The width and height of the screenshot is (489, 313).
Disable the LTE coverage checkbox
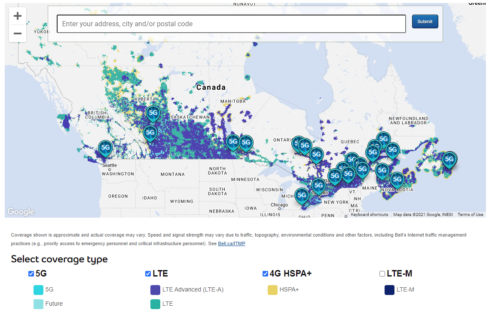[148, 274]
